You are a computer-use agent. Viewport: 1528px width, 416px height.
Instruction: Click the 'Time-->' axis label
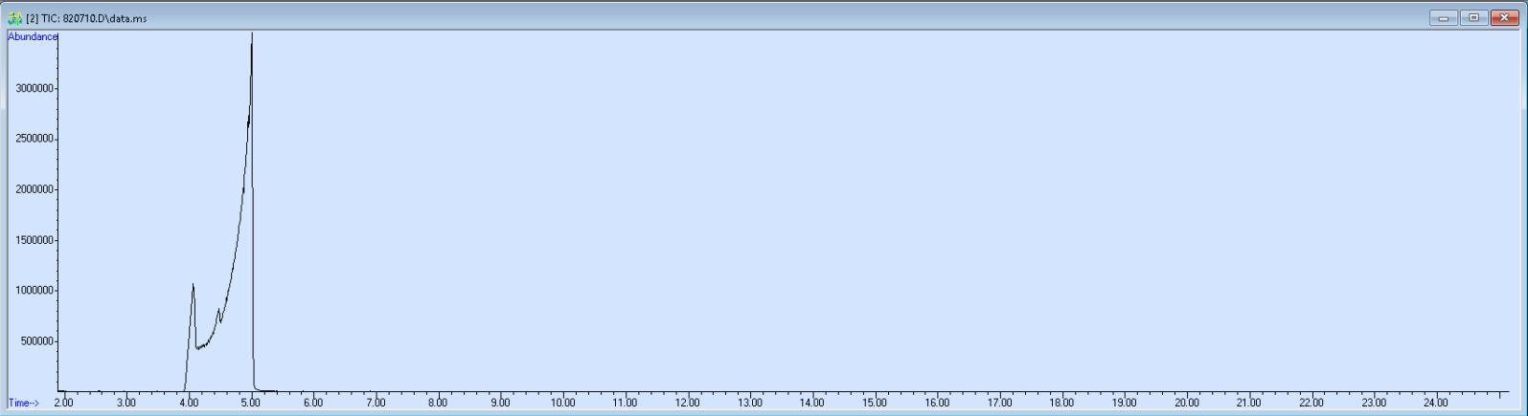click(24, 403)
